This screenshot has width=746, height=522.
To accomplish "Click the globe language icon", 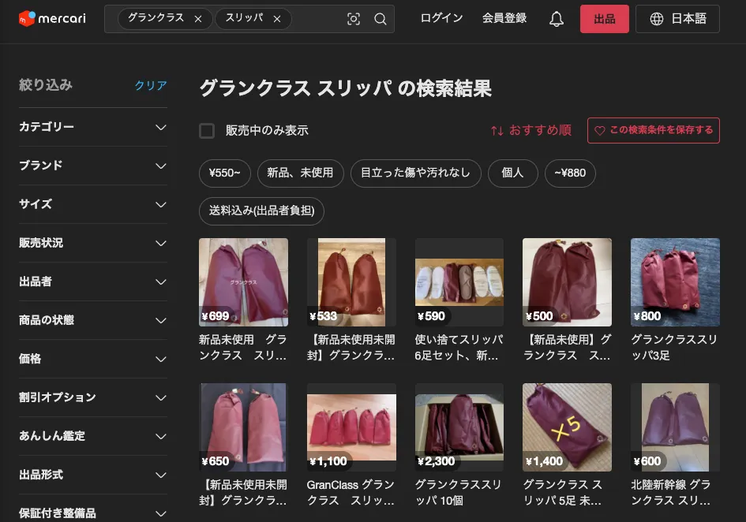I will tap(657, 19).
